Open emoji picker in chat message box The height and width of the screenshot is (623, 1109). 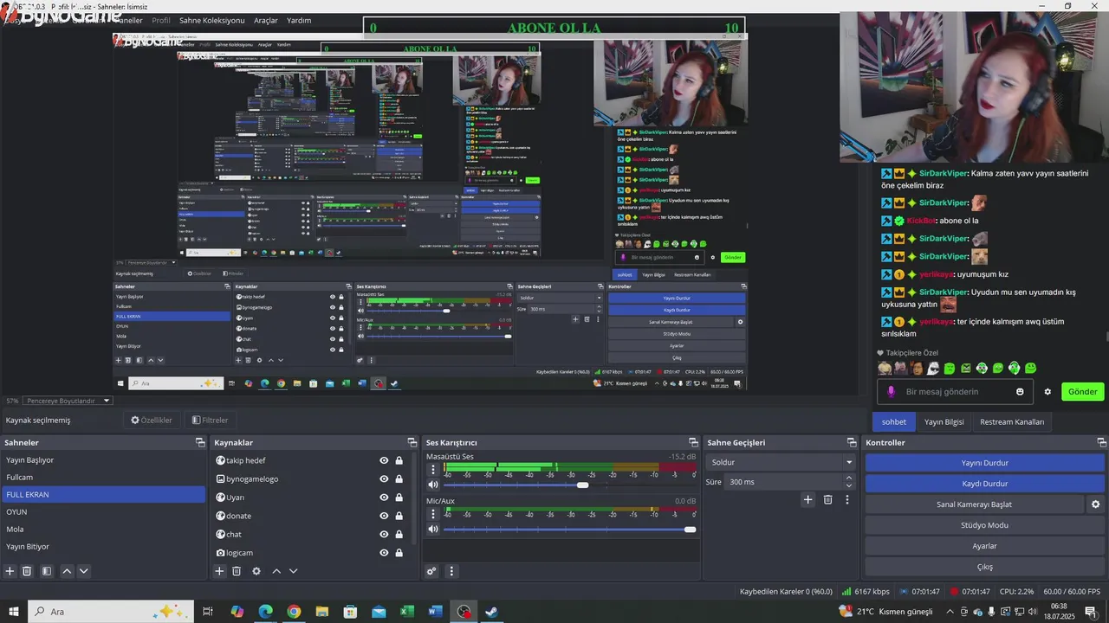click(x=1020, y=392)
